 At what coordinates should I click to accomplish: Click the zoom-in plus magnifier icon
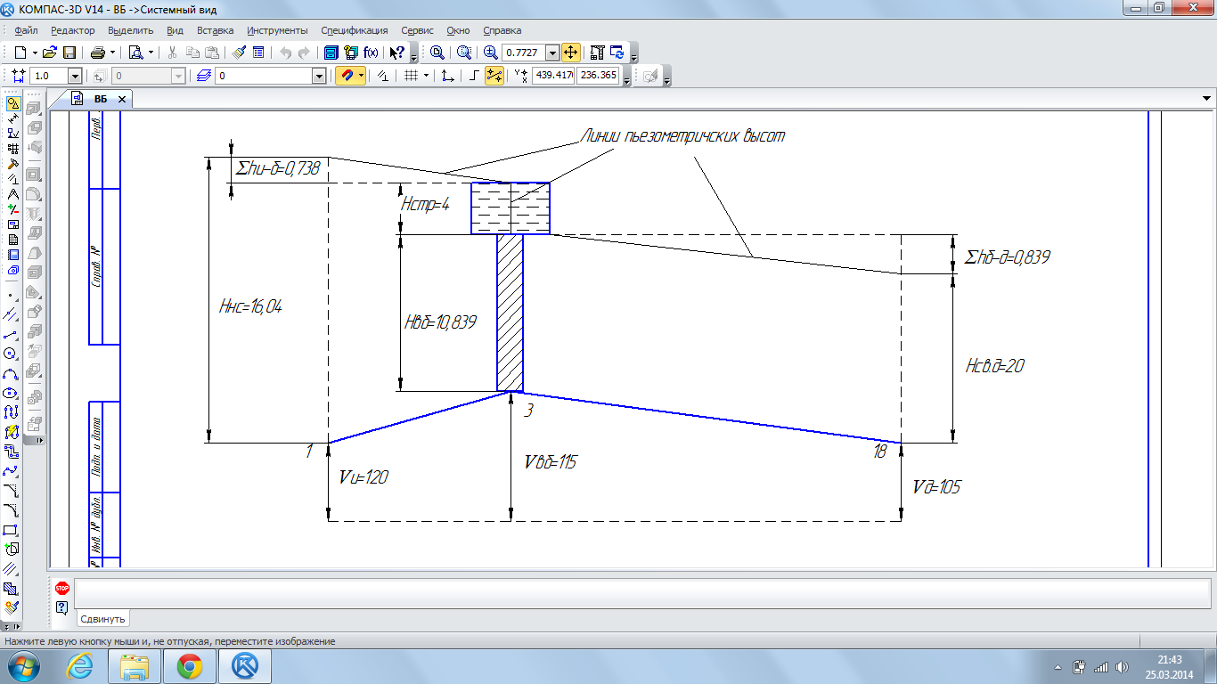point(492,53)
